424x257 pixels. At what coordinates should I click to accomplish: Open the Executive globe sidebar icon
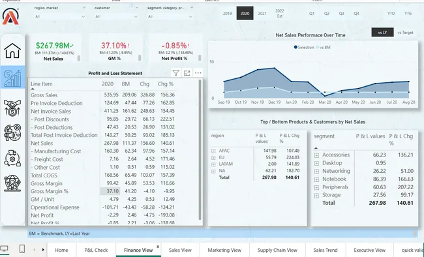12,183
